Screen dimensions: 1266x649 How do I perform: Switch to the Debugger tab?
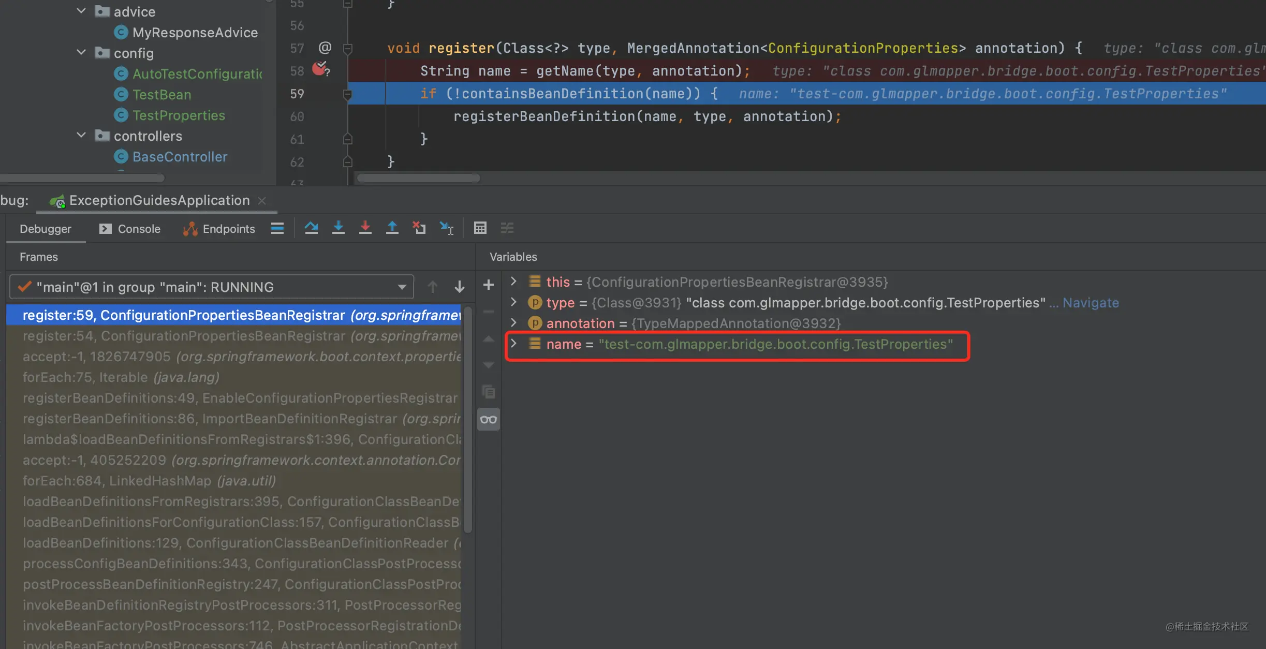tap(46, 229)
